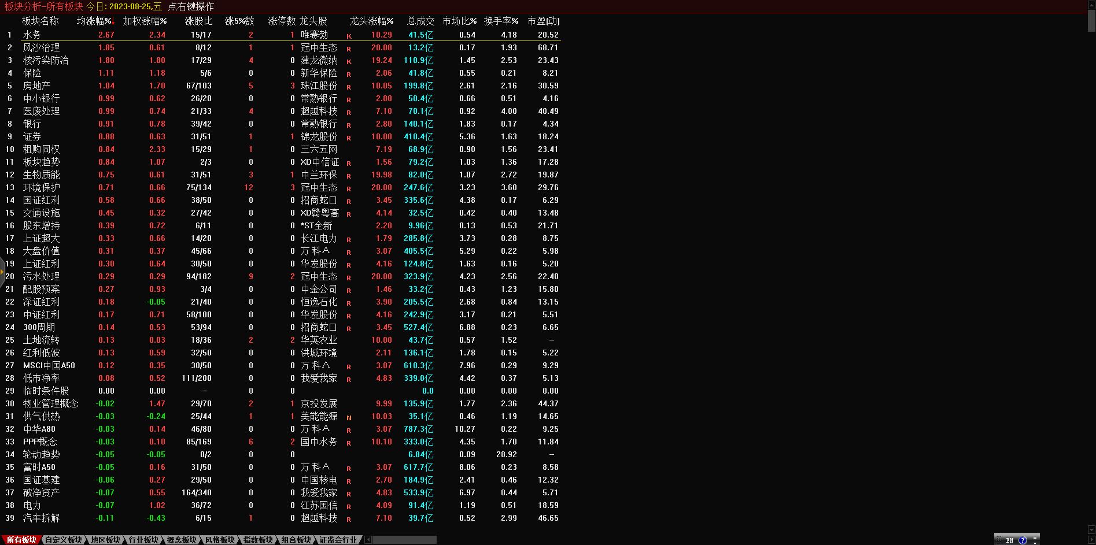This screenshot has height=545, width=1096.
Task: Click the vertical scrollbar down arrow
Action: point(1091,529)
